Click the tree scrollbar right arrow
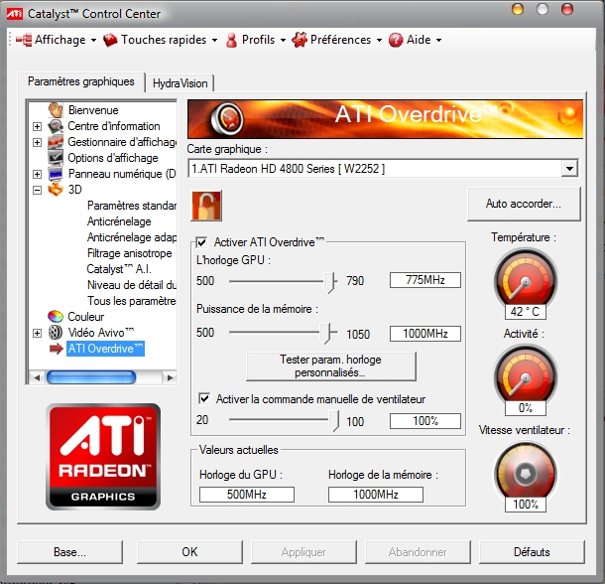The image size is (605, 584). pyautogui.click(x=170, y=377)
